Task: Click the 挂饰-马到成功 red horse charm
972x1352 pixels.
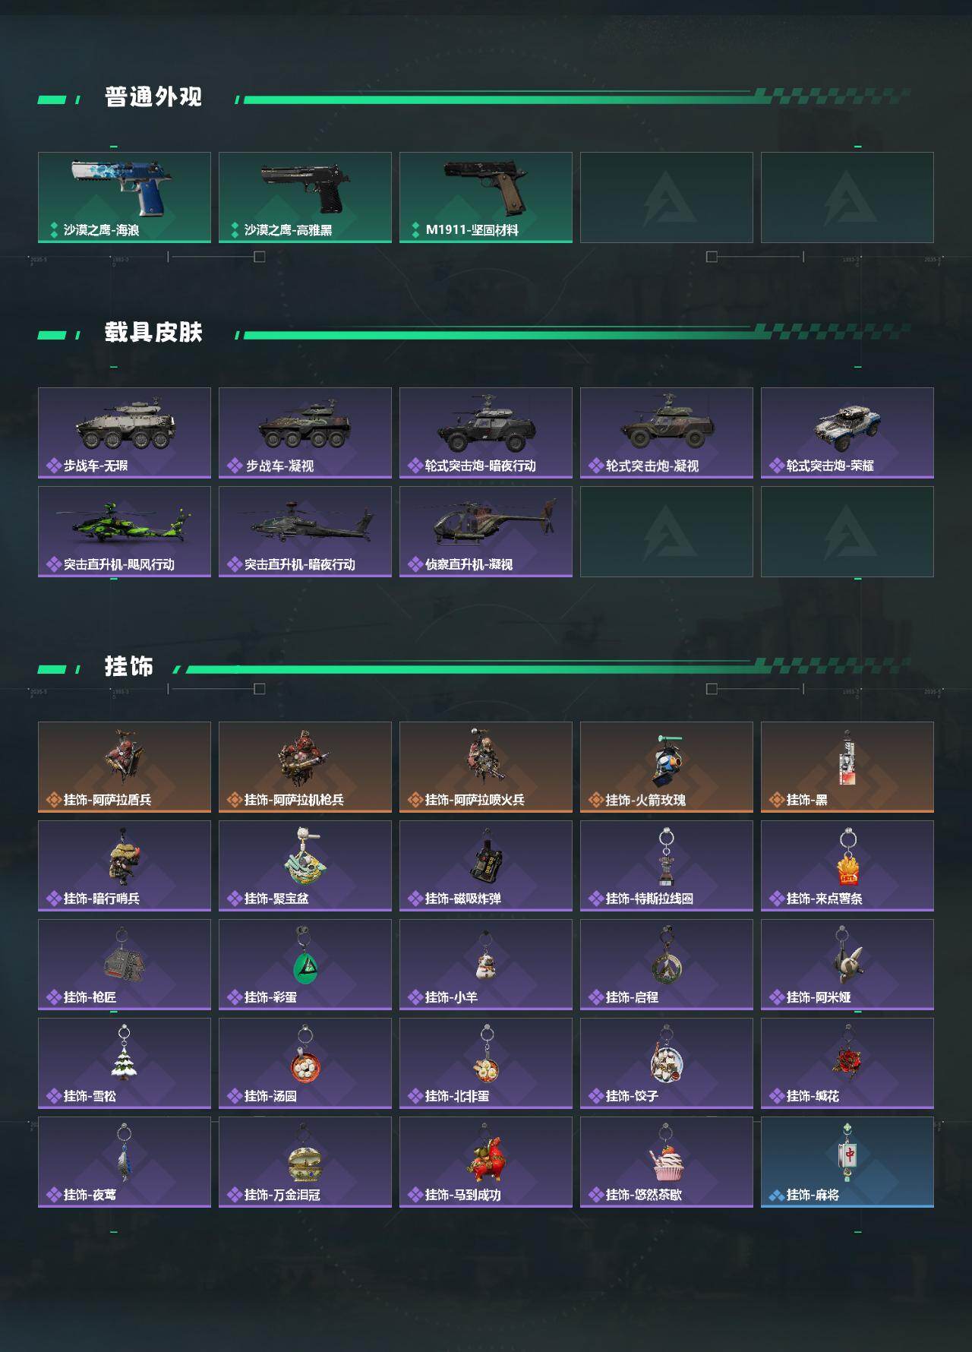Action: (486, 1162)
